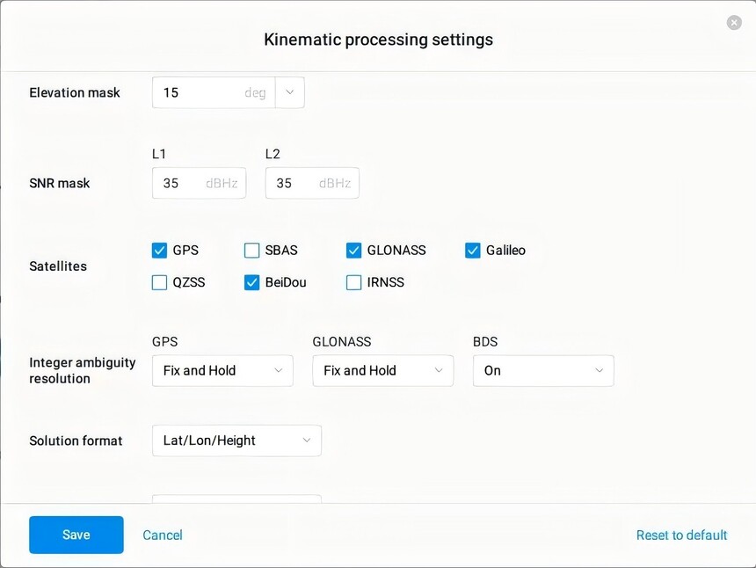Image resolution: width=756 pixels, height=568 pixels.
Task: Open the BDS On dropdown
Action: coord(543,371)
